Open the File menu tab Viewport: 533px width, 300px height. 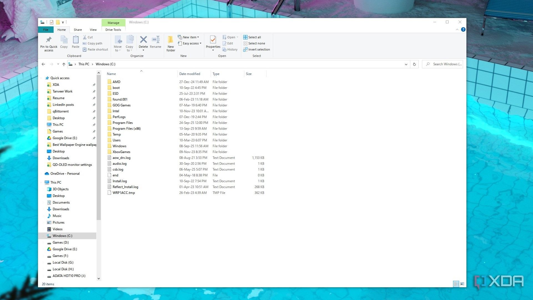46,30
